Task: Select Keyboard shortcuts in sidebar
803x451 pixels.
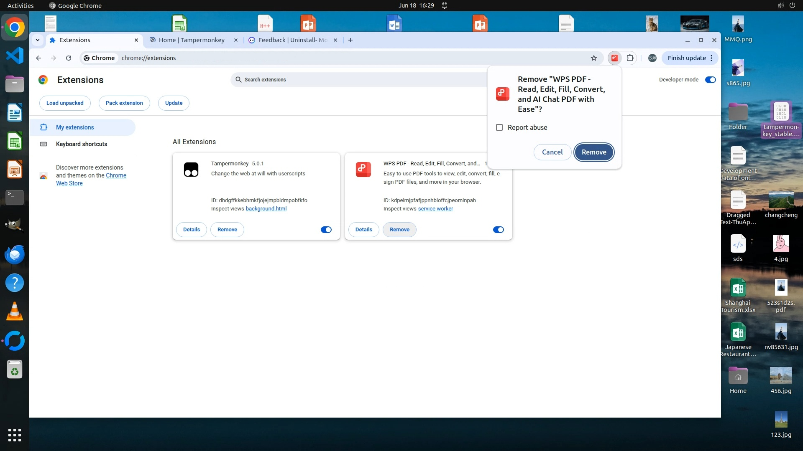Action: point(82,144)
